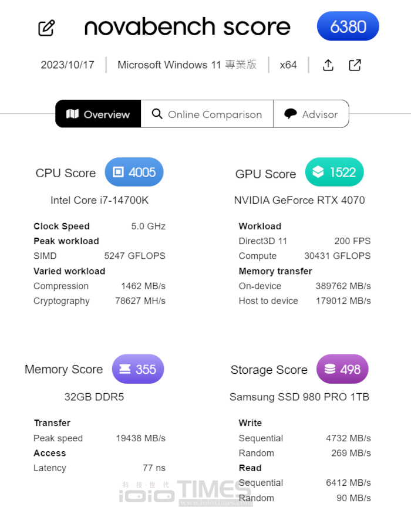Click the Samsung SSD 980 PRO 1TB label

[x=299, y=397]
